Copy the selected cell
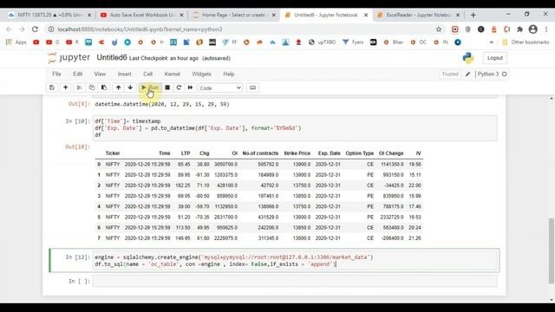The width and height of the screenshot is (555, 312). [92, 88]
